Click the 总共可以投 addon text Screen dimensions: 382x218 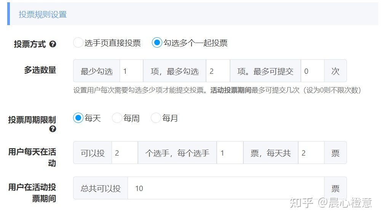tap(101, 188)
